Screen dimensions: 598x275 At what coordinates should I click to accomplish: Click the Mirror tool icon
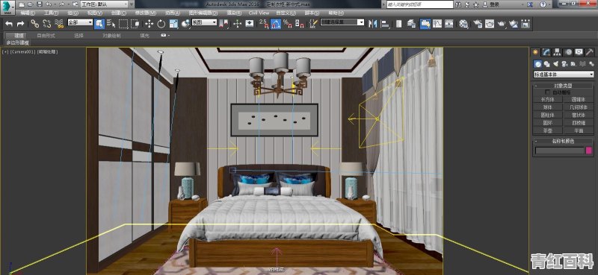pyautogui.click(x=372, y=24)
